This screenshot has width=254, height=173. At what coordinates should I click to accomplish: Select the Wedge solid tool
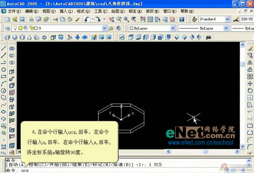(37, 37)
